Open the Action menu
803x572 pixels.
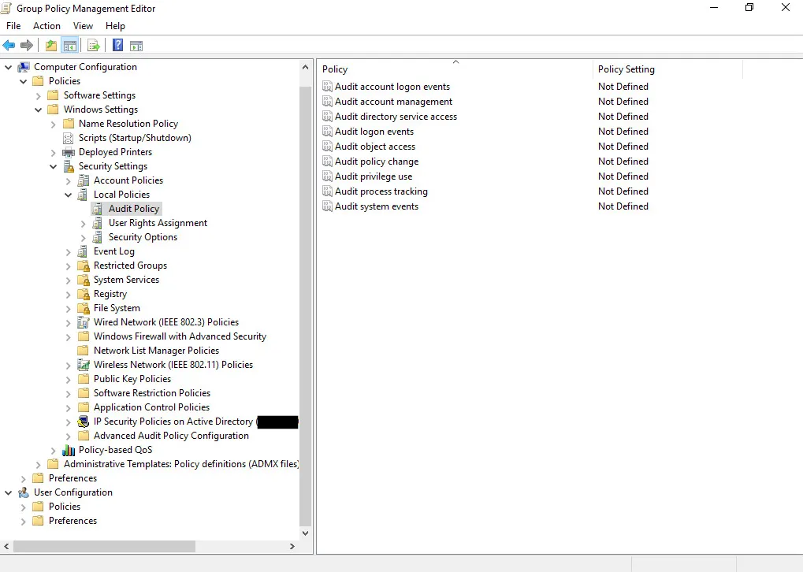coord(46,25)
